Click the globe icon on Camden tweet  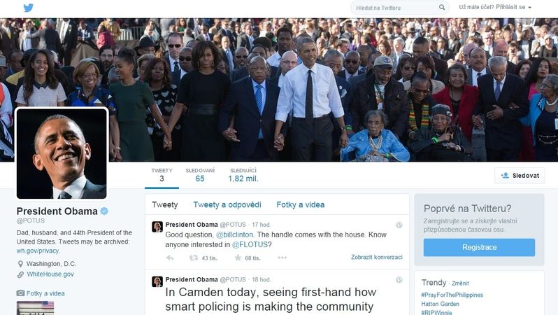[x=399, y=280]
